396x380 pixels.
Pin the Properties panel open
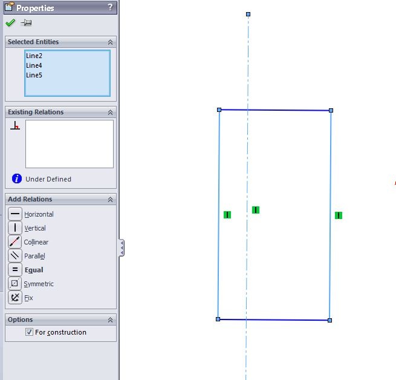click(x=26, y=23)
